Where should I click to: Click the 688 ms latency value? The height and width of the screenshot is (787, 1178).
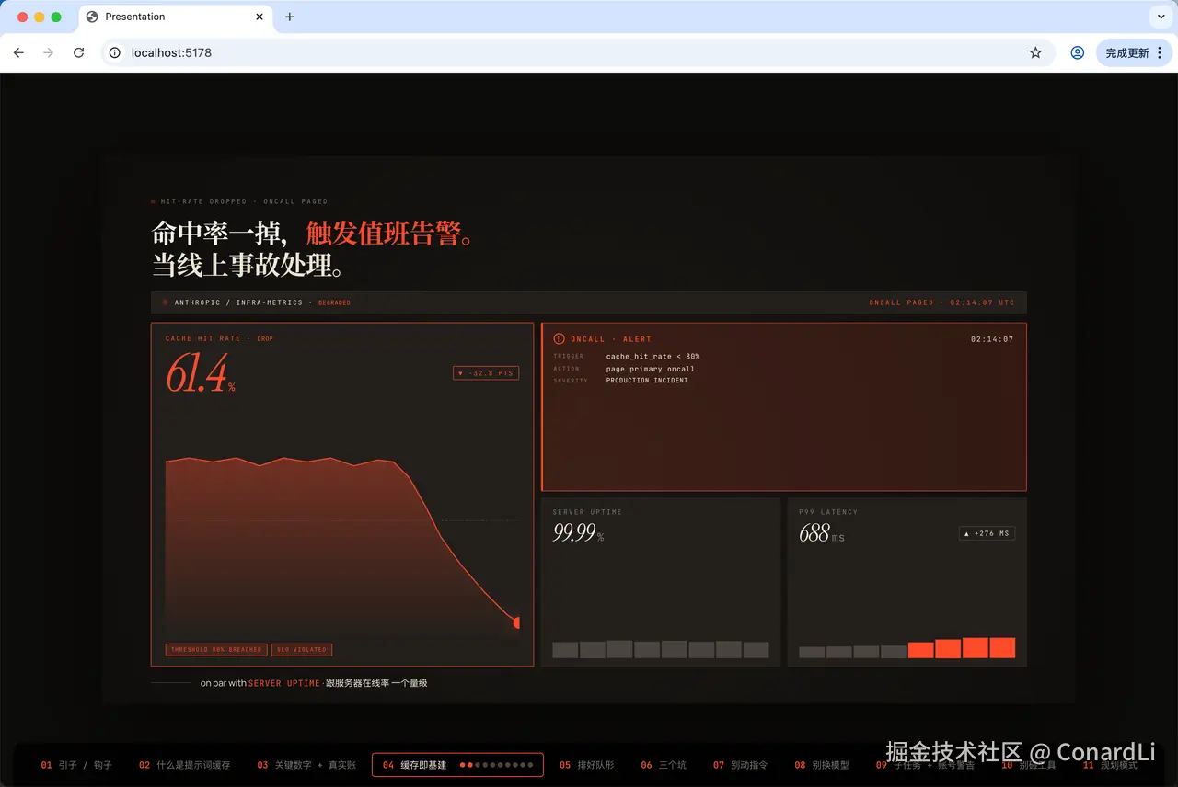[x=822, y=533]
